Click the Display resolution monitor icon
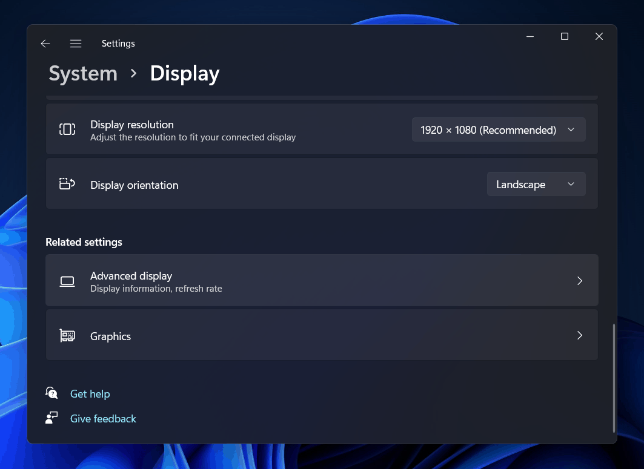Screen dimensions: 644x469 point(67,129)
